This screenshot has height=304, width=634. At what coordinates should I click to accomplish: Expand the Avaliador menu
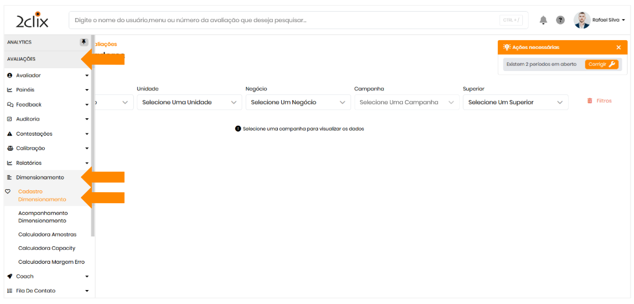(47, 75)
